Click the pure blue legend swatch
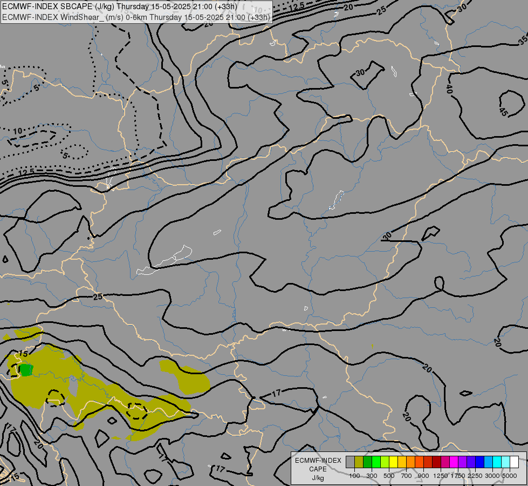The height and width of the screenshot is (486, 528). coord(480,462)
